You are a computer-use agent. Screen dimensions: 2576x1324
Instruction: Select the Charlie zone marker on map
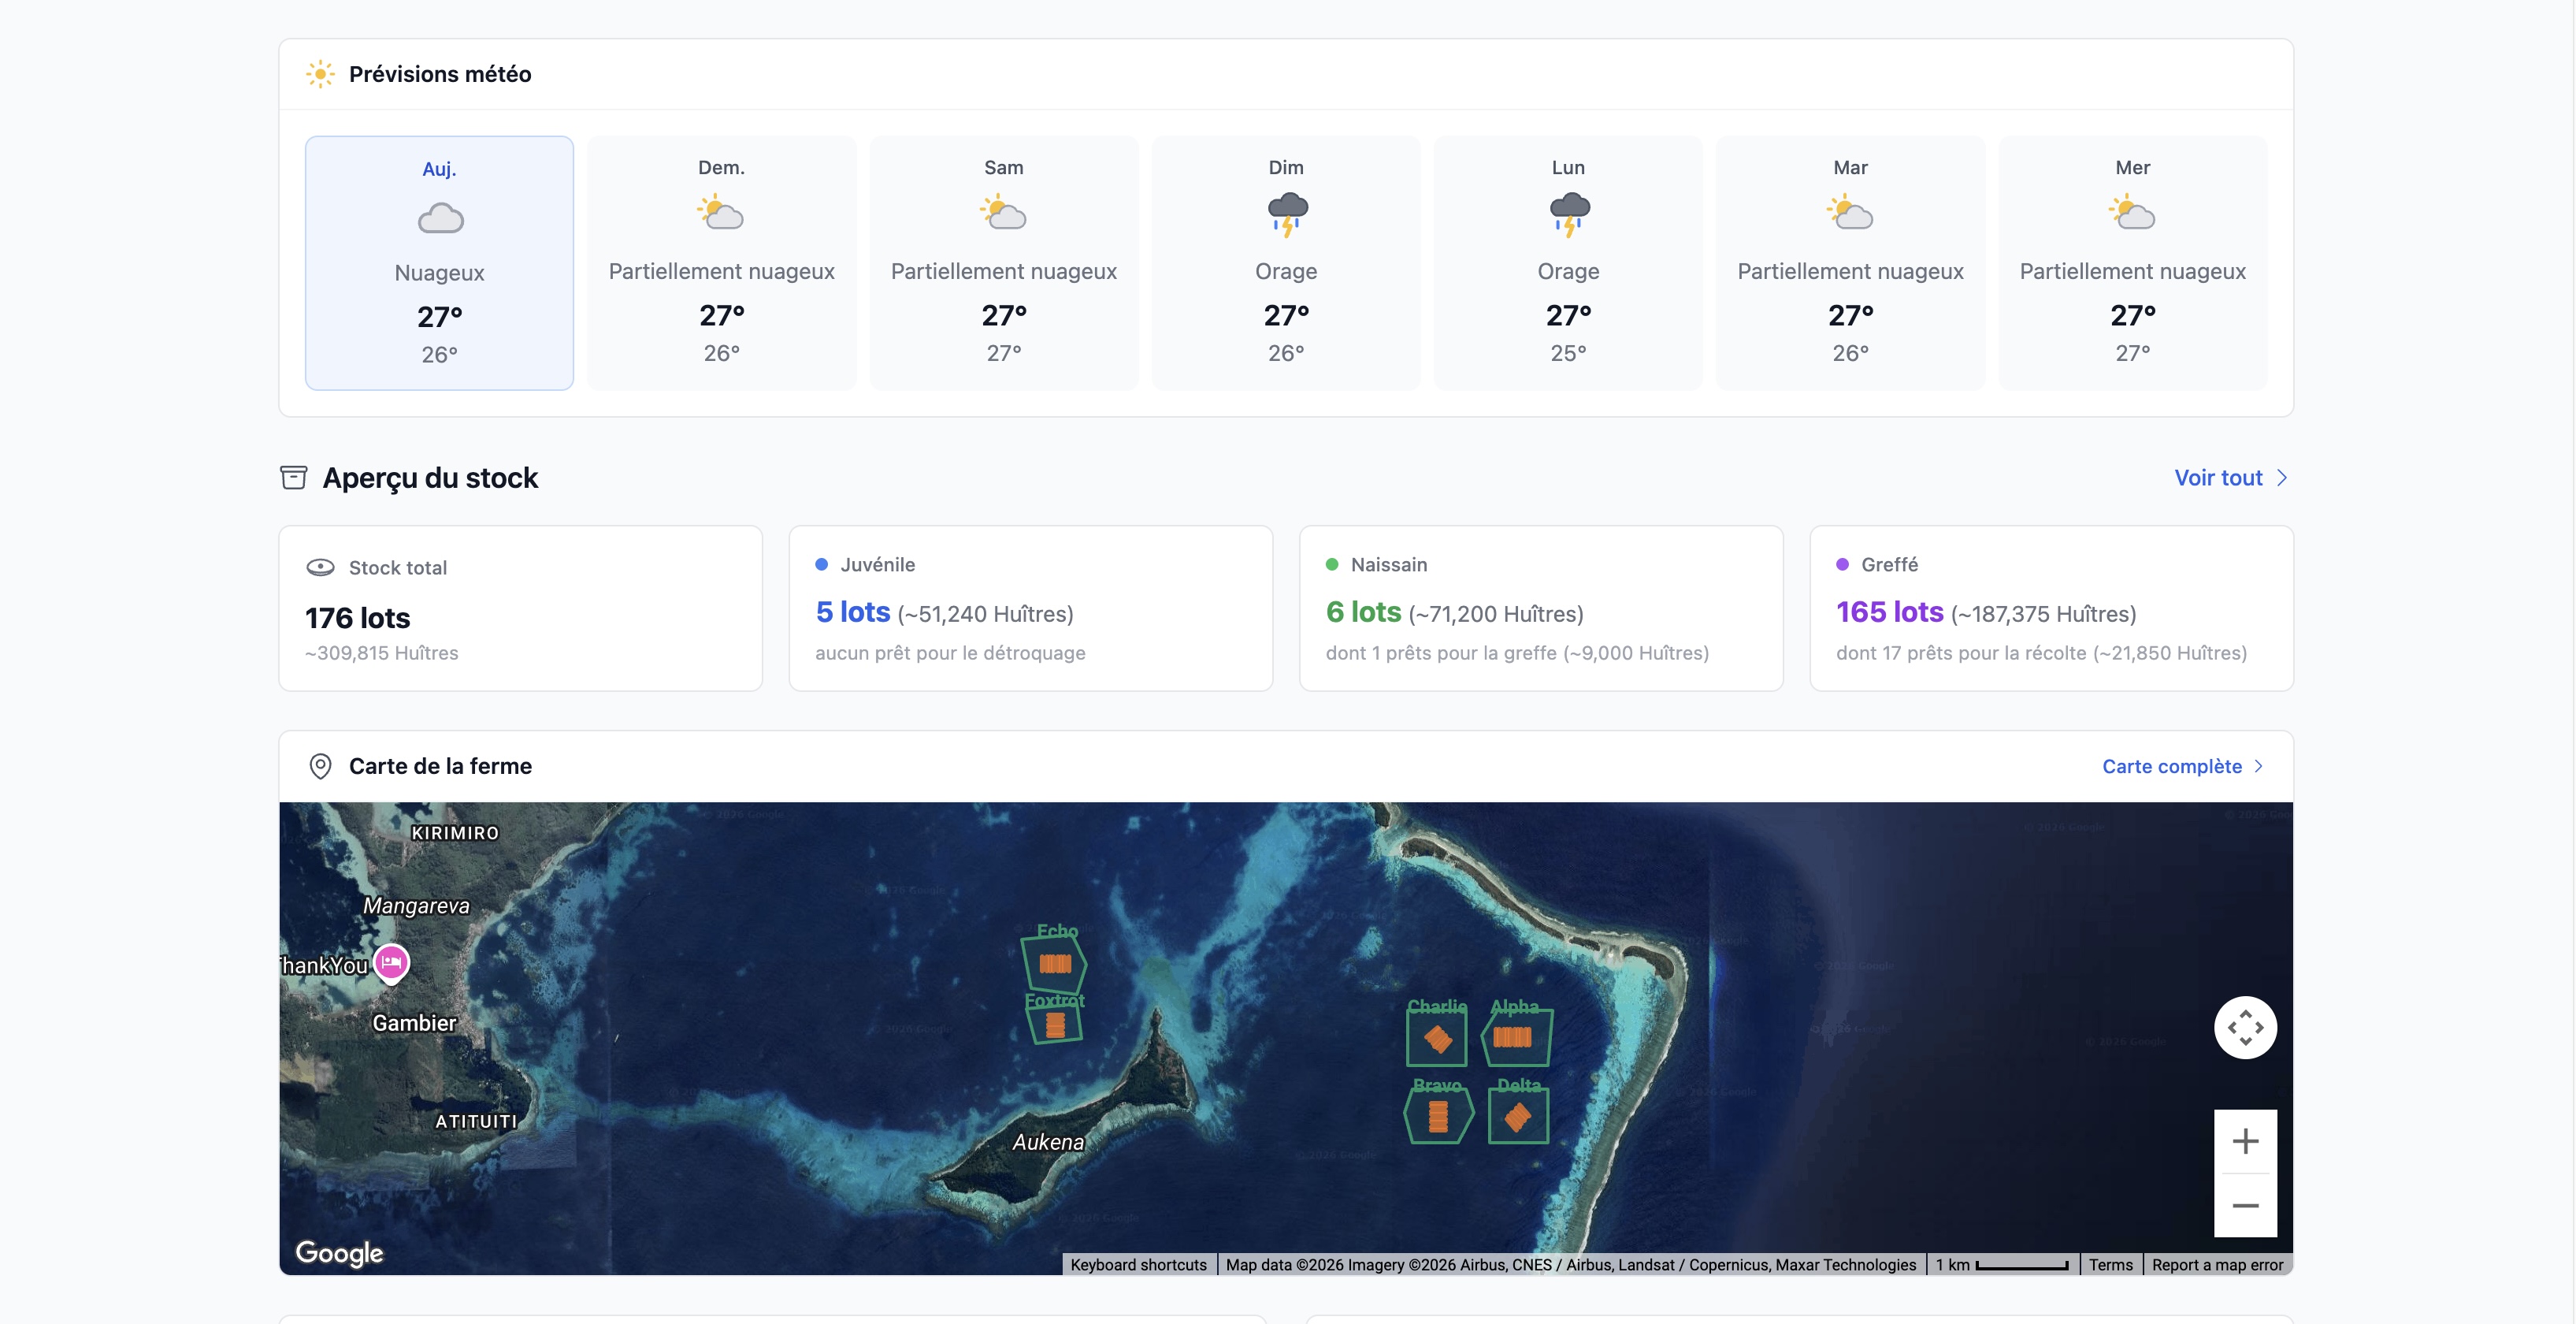(x=1437, y=1039)
